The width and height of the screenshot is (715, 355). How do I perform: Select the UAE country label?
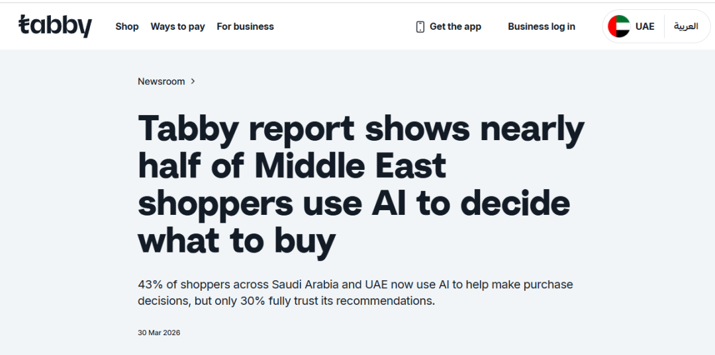pyautogui.click(x=645, y=26)
